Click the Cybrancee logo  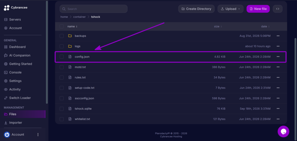[x=16, y=8]
